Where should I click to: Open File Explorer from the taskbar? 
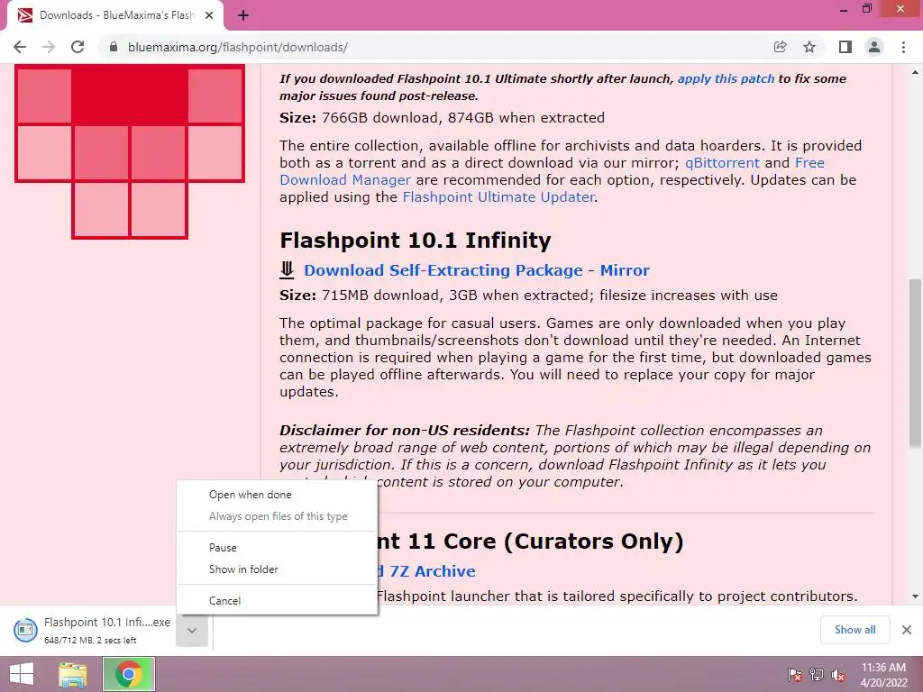(x=73, y=674)
